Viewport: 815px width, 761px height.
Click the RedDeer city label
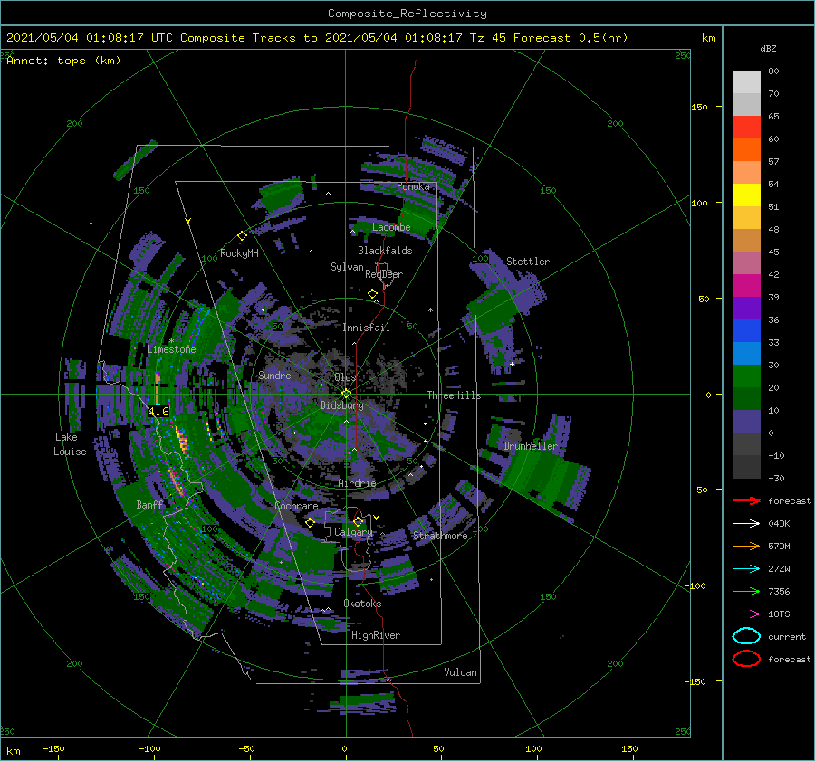pos(384,274)
